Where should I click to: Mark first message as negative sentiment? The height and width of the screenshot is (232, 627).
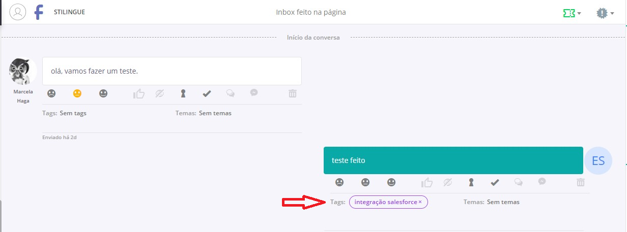51,93
